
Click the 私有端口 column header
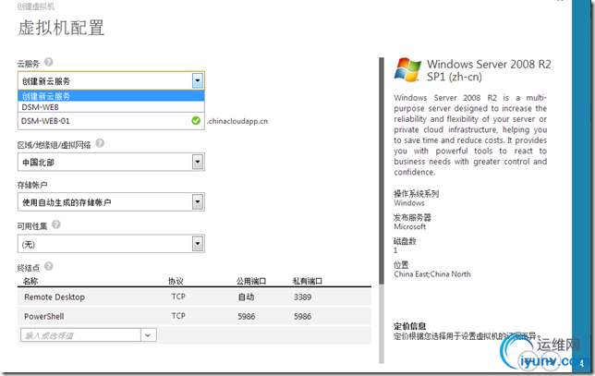(307, 281)
